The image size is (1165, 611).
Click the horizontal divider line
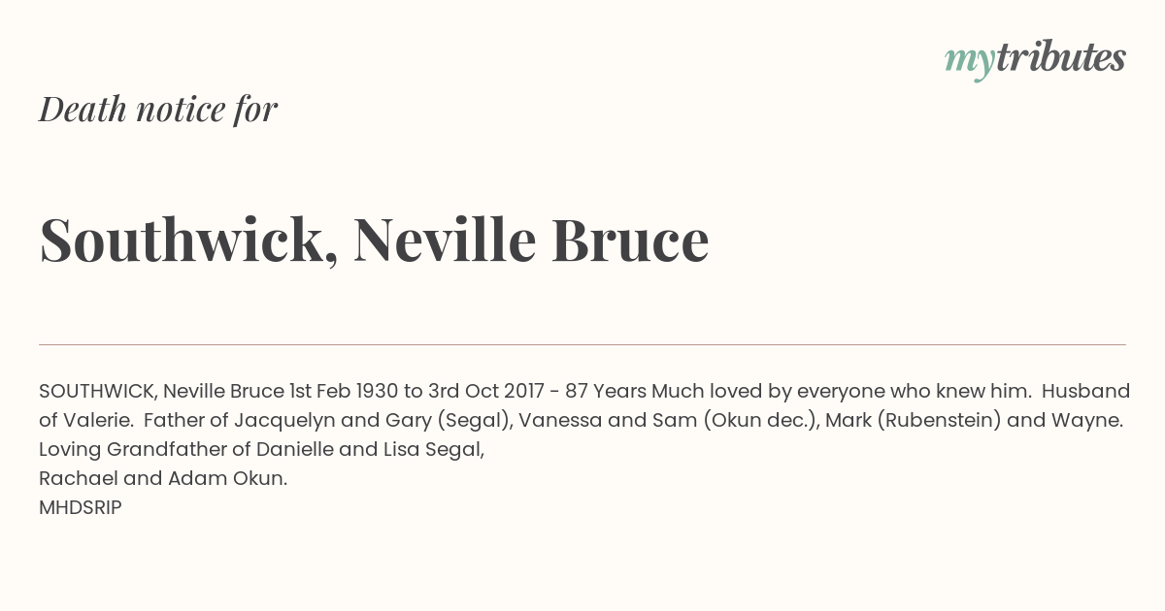(x=582, y=344)
